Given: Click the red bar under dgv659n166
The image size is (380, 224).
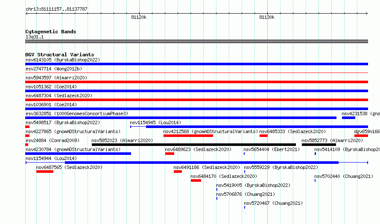Looking at the screenshot, I should pos(361,136).
